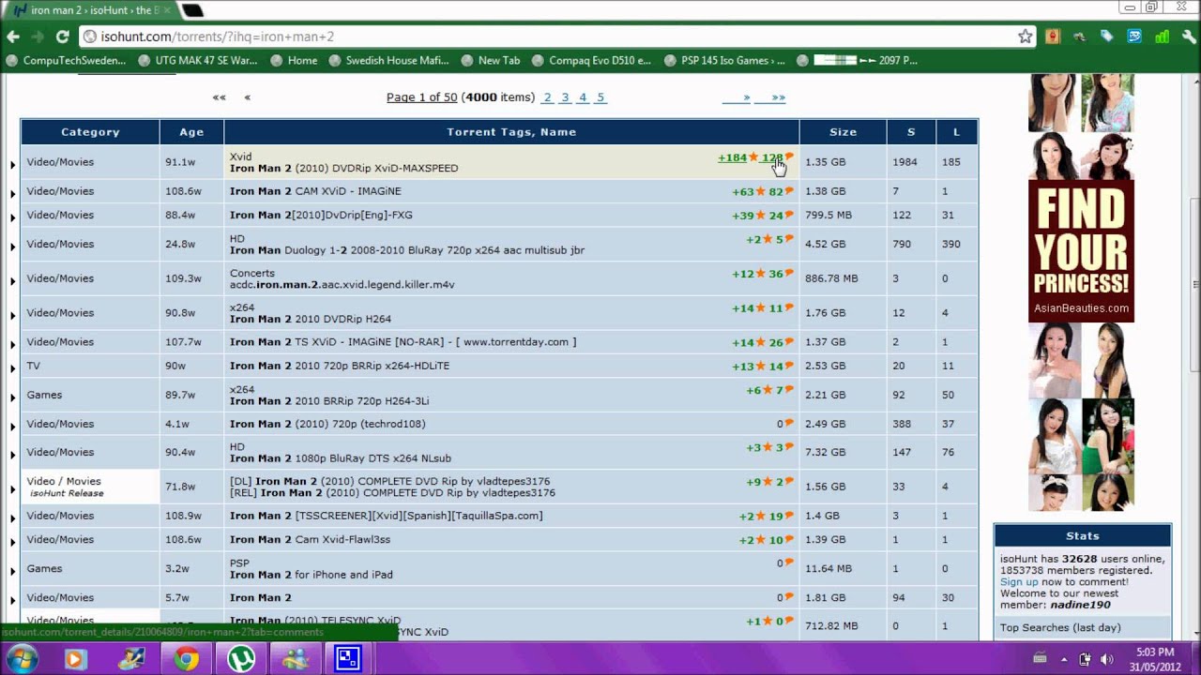Click the blue tag extension icon

[1107, 37]
